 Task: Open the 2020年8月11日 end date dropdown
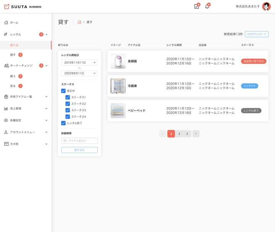tap(79, 73)
